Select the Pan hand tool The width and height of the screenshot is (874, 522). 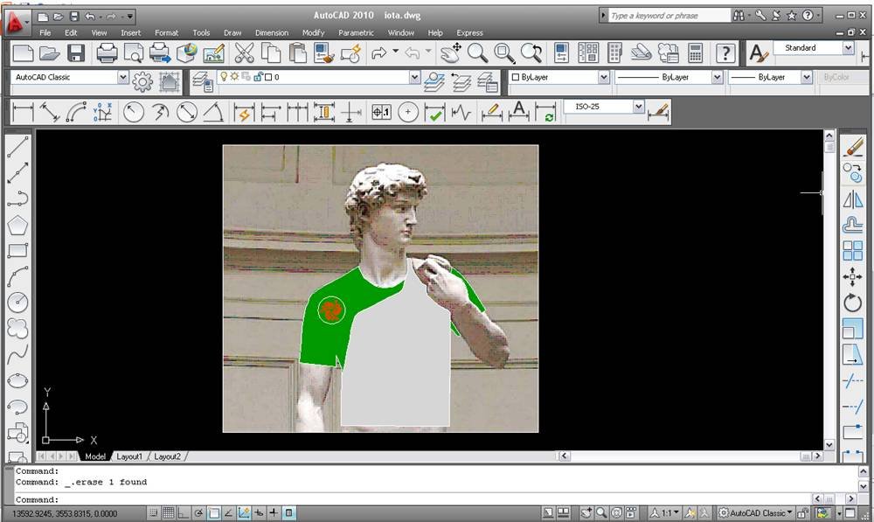click(x=450, y=53)
